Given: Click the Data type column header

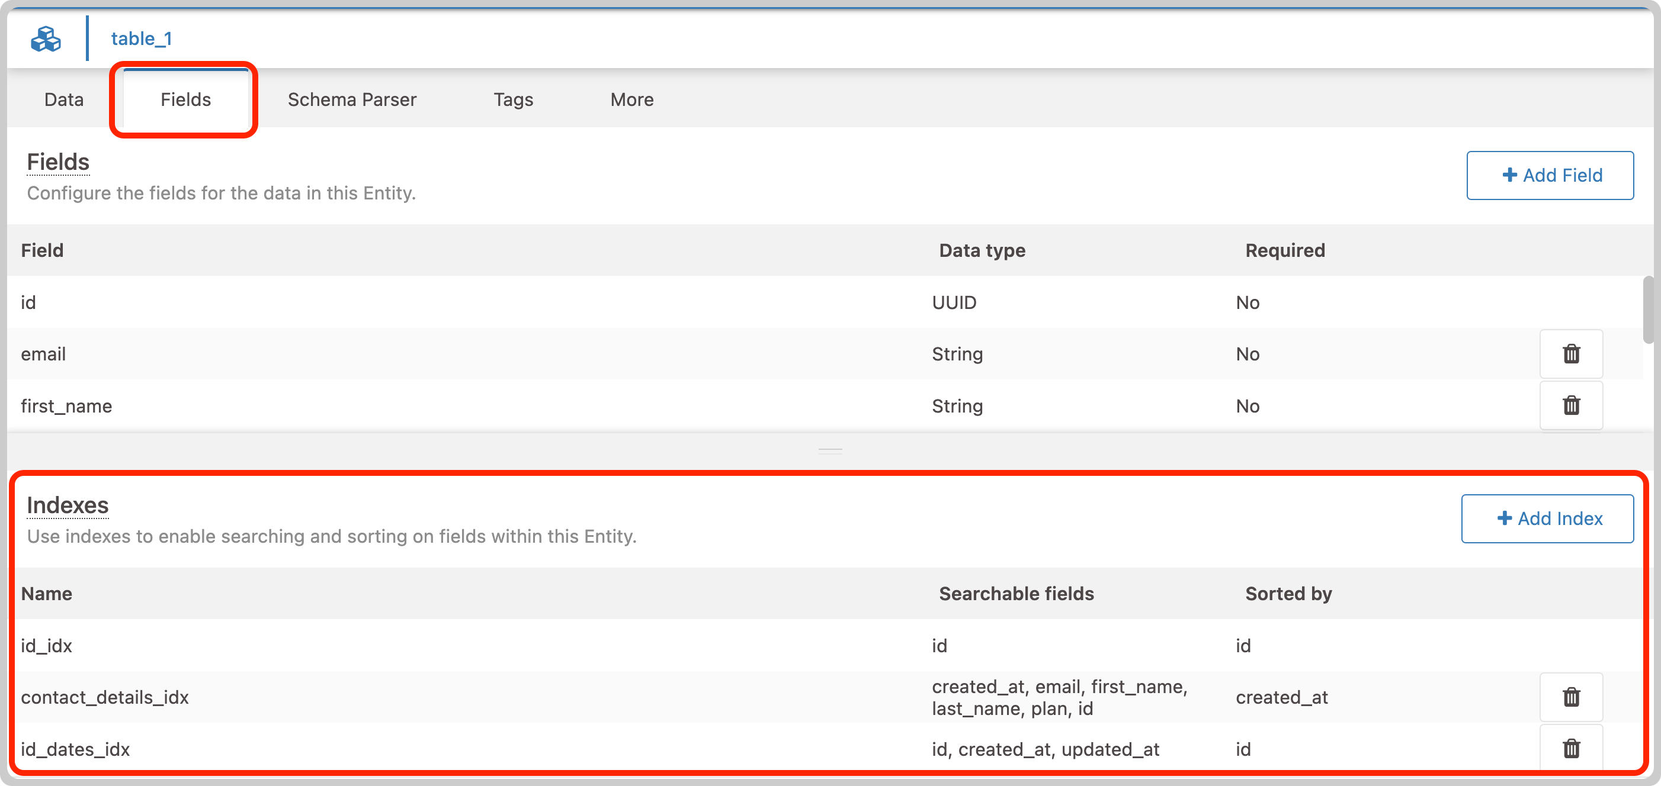Looking at the screenshot, I should (x=982, y=250).
